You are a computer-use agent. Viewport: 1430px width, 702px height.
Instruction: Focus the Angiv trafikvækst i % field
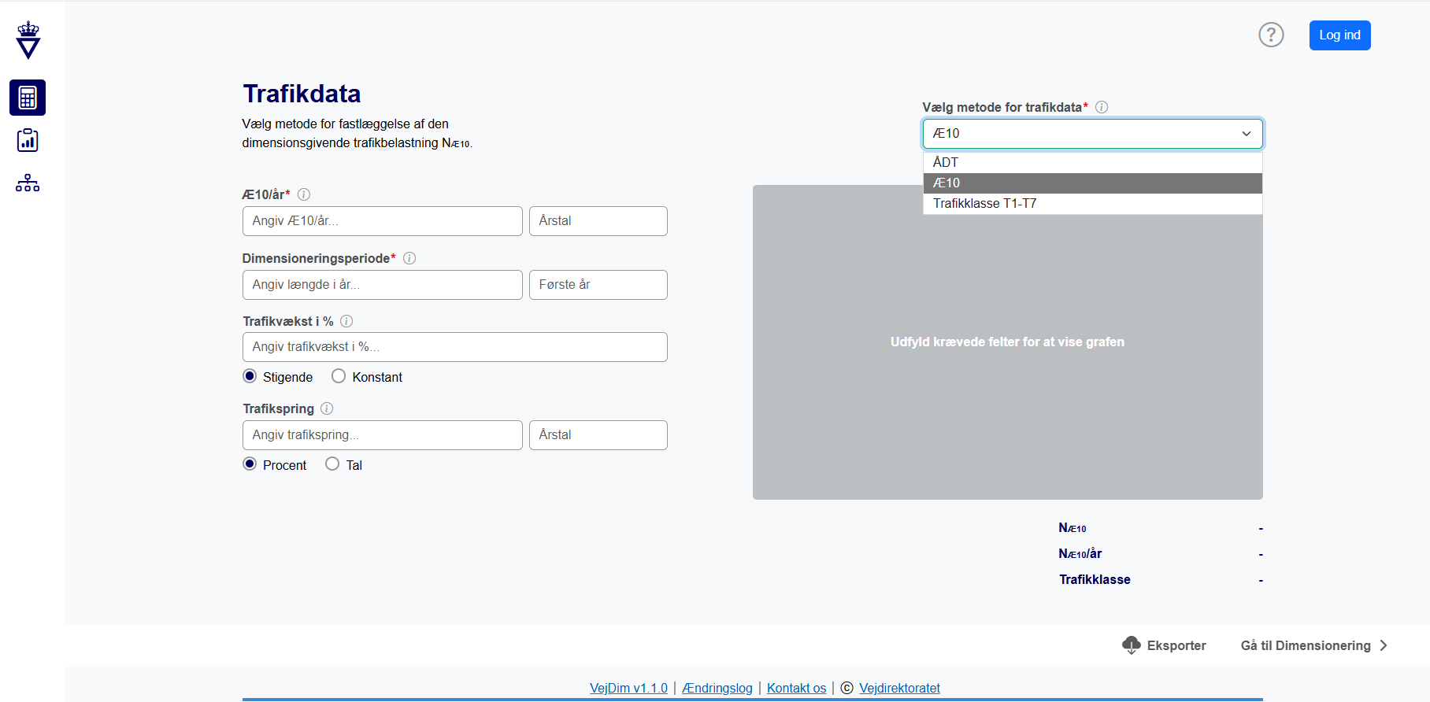pos(454,347)
